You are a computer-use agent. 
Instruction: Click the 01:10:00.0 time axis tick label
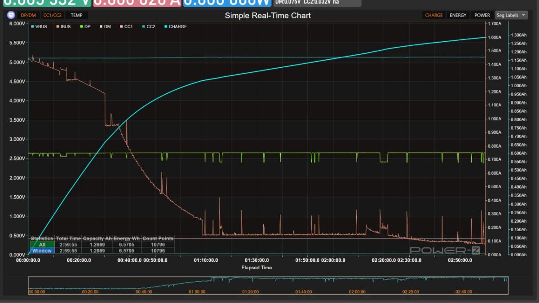tap(206, 260)
